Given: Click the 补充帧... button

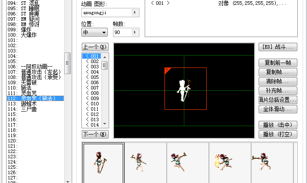Looking at the screenshot, I should [278, 90].
